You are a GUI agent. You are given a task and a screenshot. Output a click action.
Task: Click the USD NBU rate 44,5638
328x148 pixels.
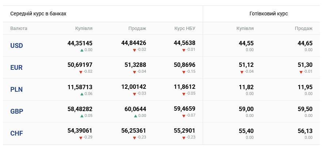[184, 43]
